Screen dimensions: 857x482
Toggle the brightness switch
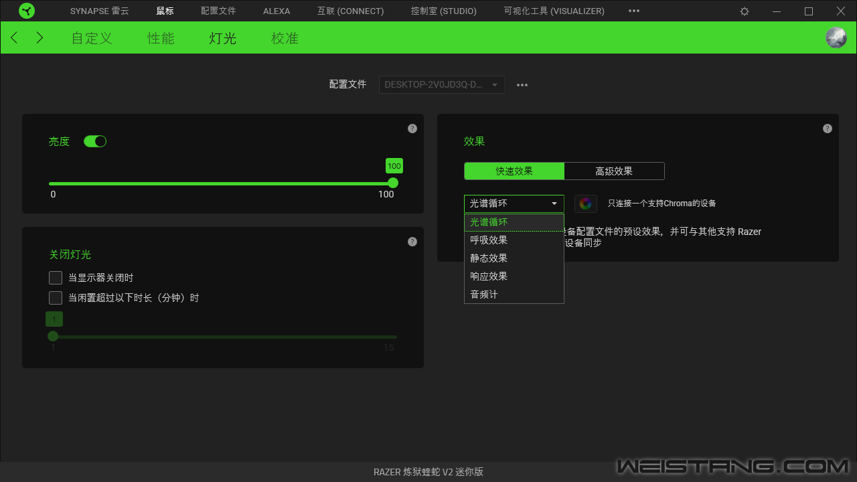95,141
